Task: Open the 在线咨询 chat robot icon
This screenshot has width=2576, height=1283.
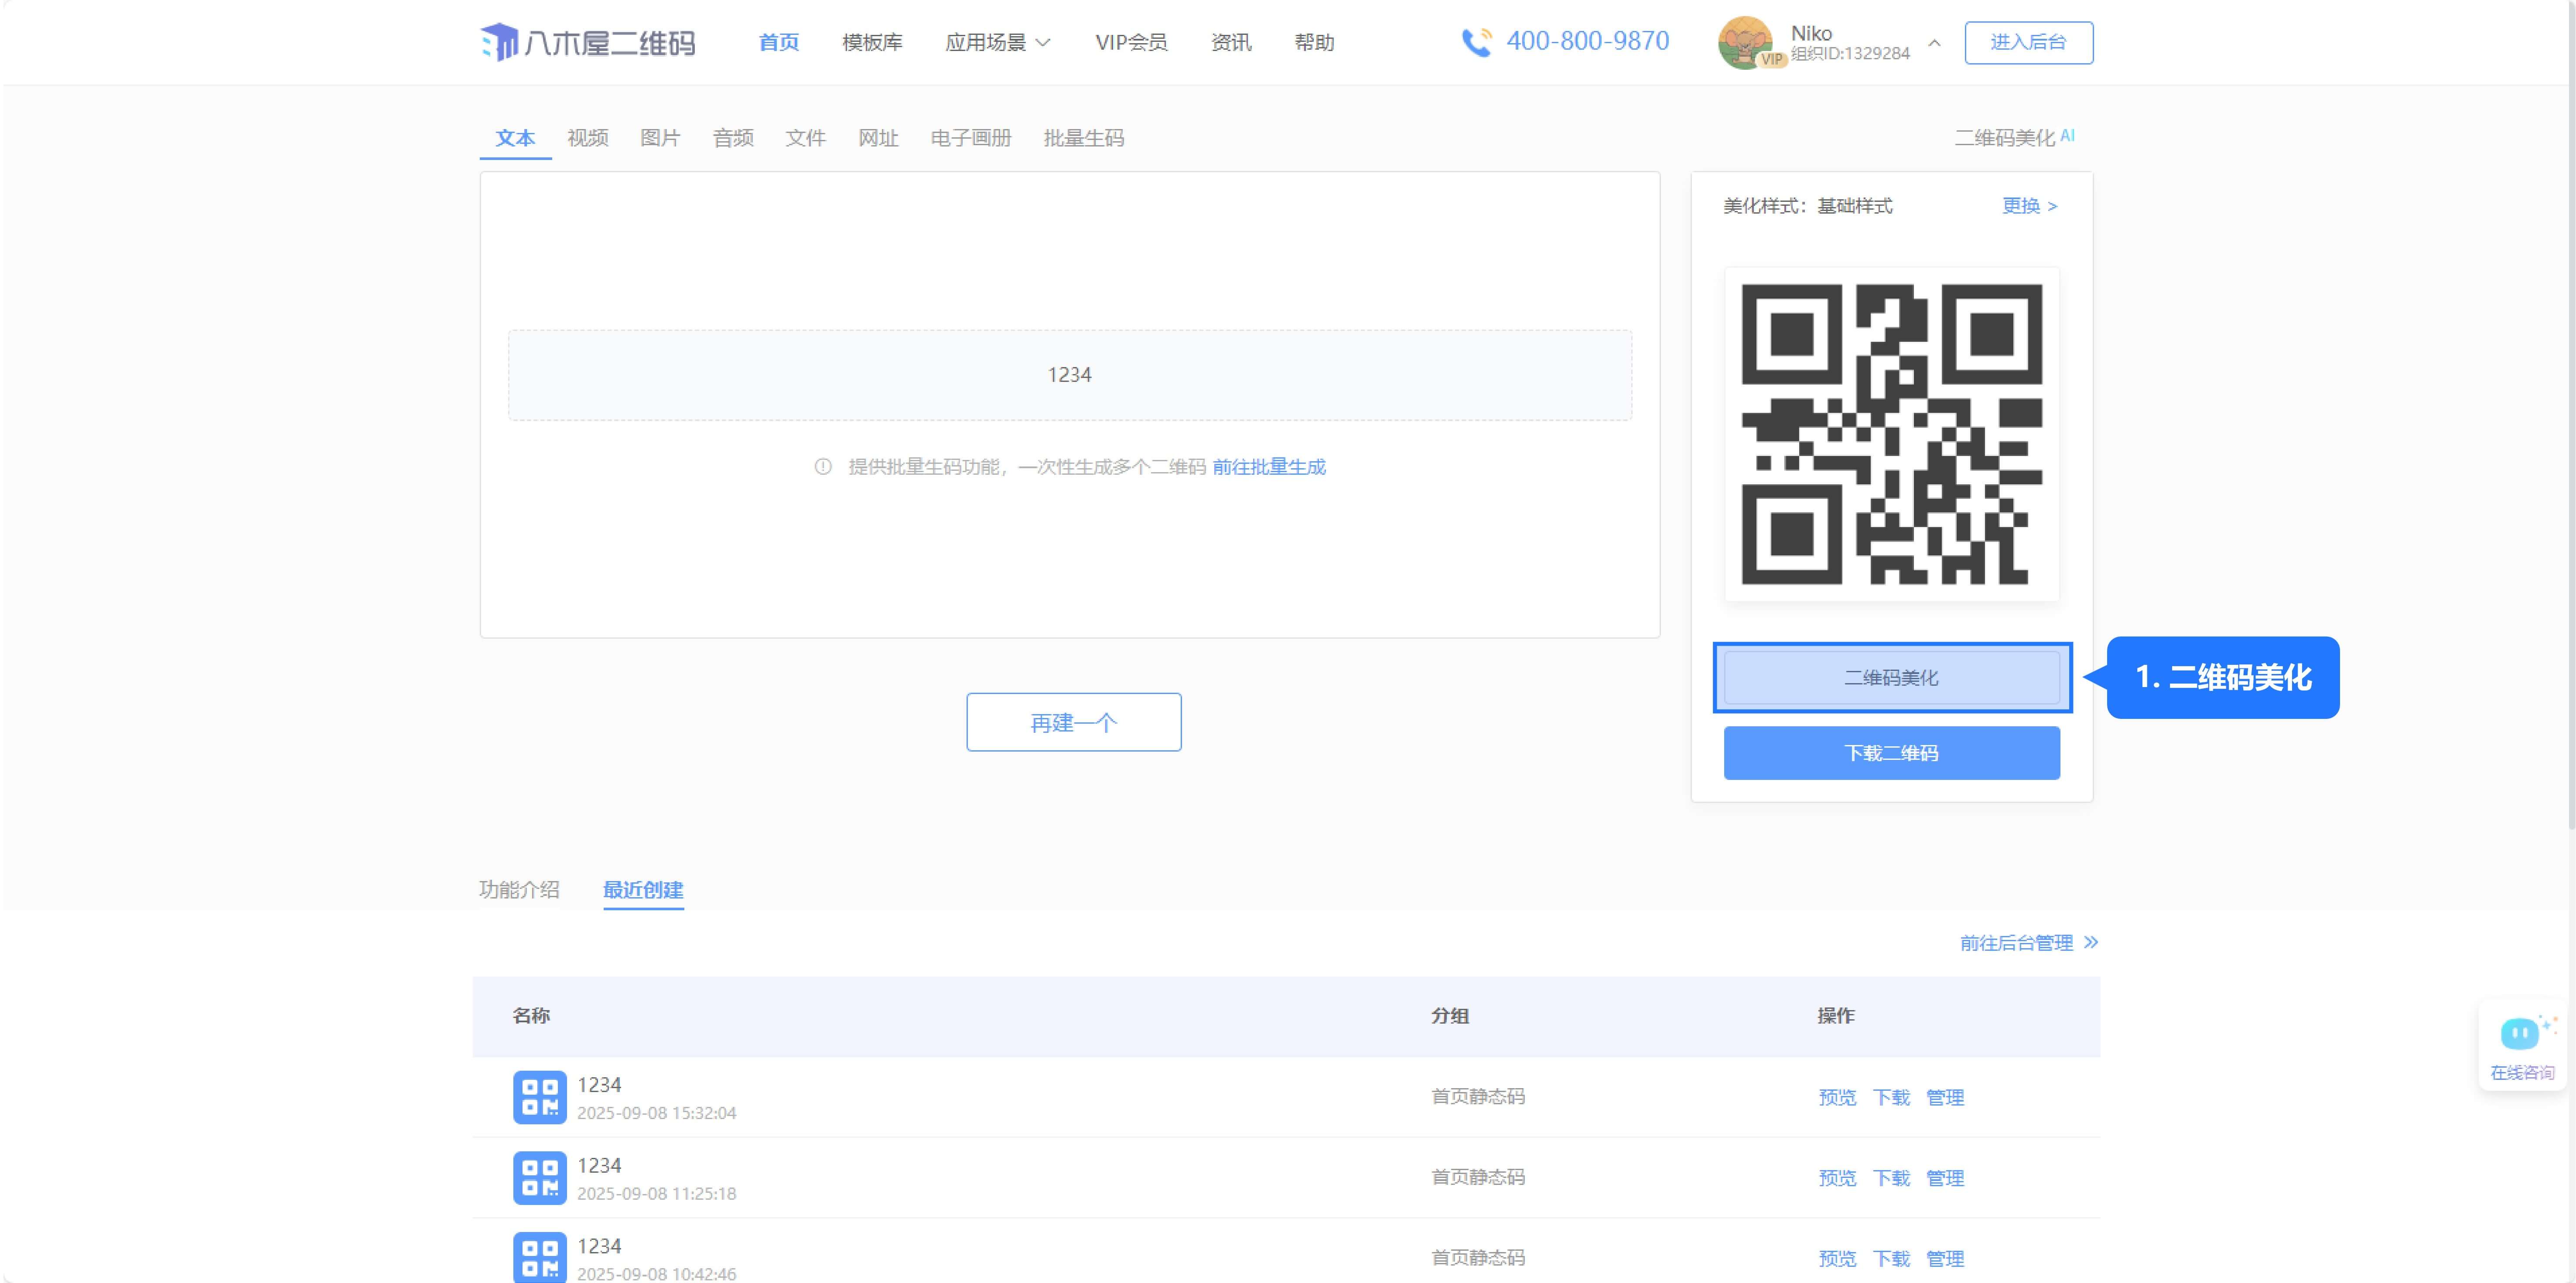Action: coord(2520,1033)
